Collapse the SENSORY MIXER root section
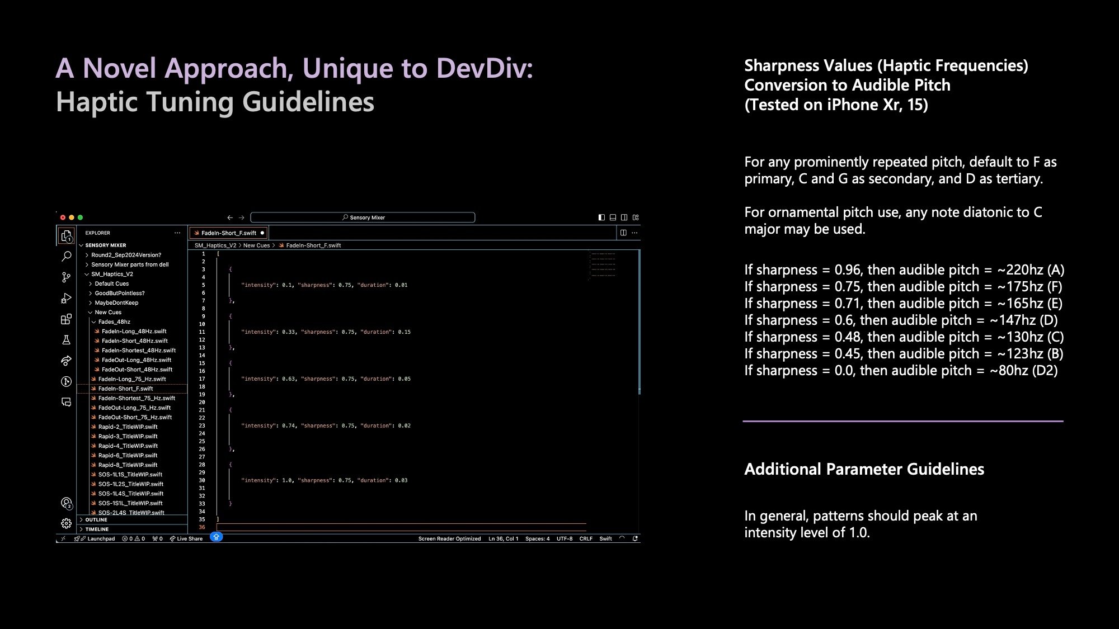This screenshot has height=629, width=1119. [x=131, y=245]
